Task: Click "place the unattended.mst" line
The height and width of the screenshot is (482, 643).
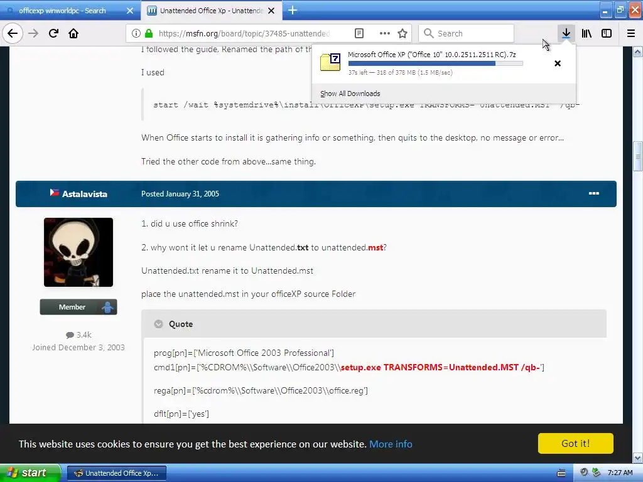Action: [248, 294]
